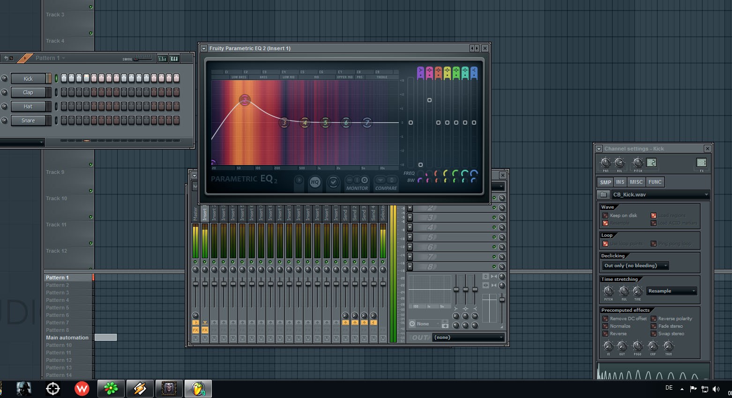
Task: Click the FX track number display in Channel settings
Action: click(701, 163)
